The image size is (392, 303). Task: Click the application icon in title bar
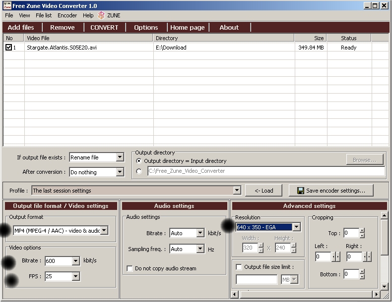pos(7,5)
